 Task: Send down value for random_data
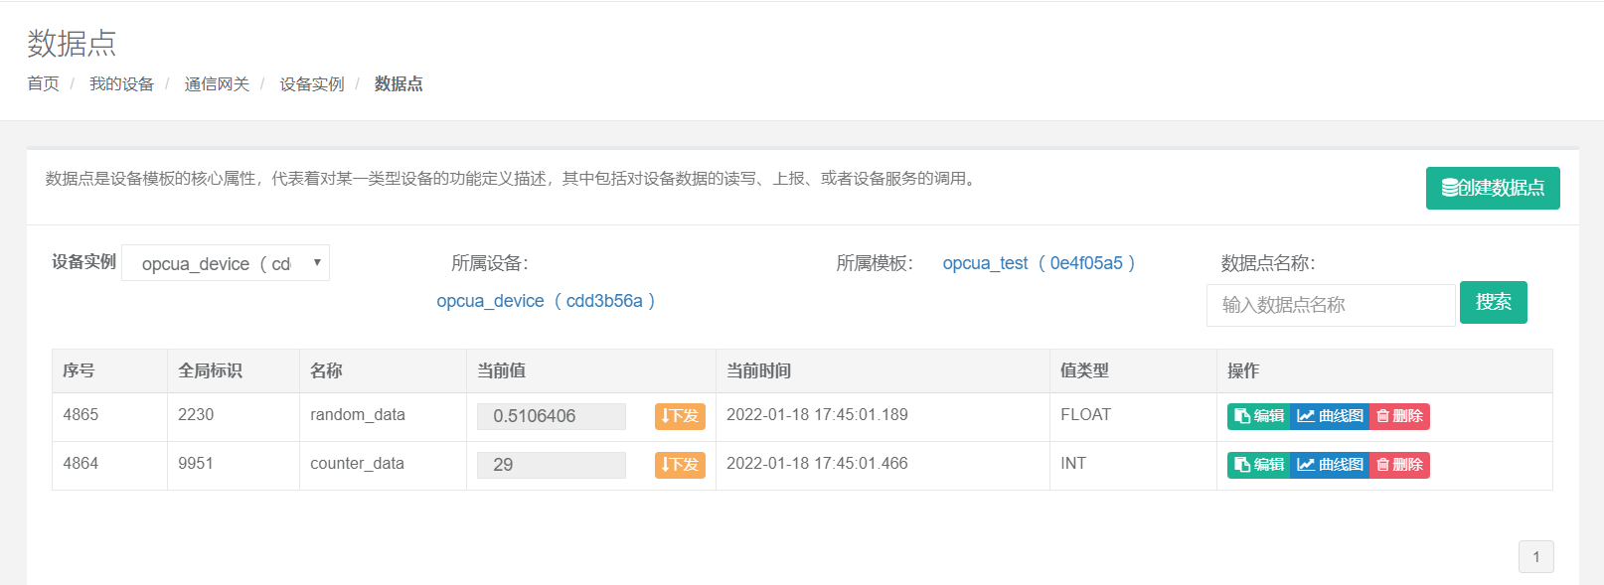tap(680, 416)
